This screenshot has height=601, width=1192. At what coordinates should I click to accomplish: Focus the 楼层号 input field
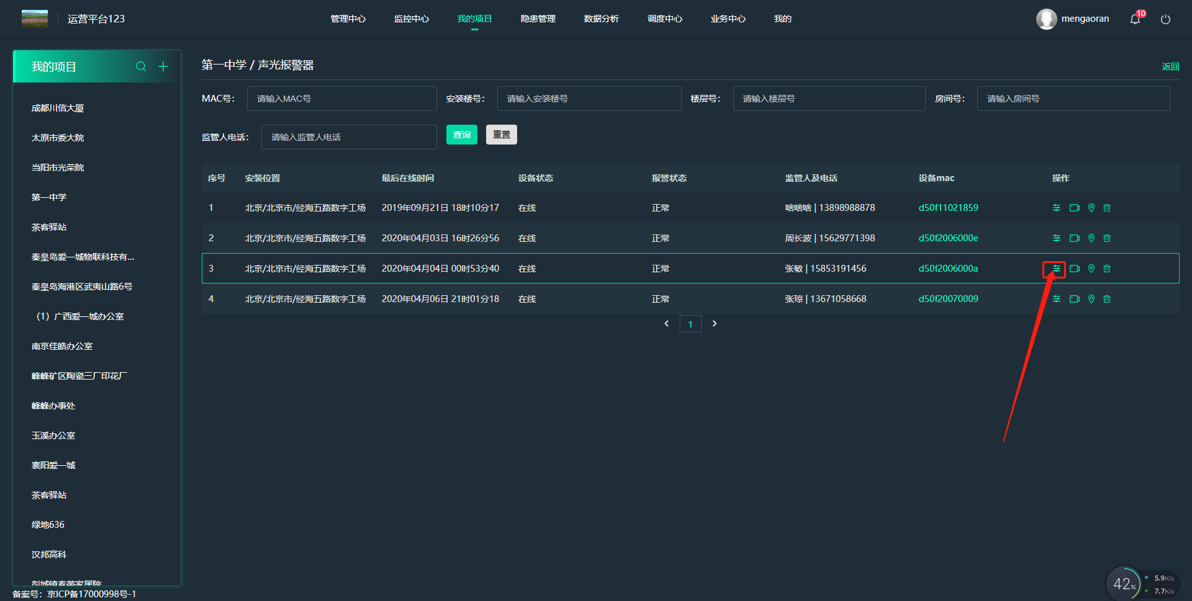tap(829, 99)
